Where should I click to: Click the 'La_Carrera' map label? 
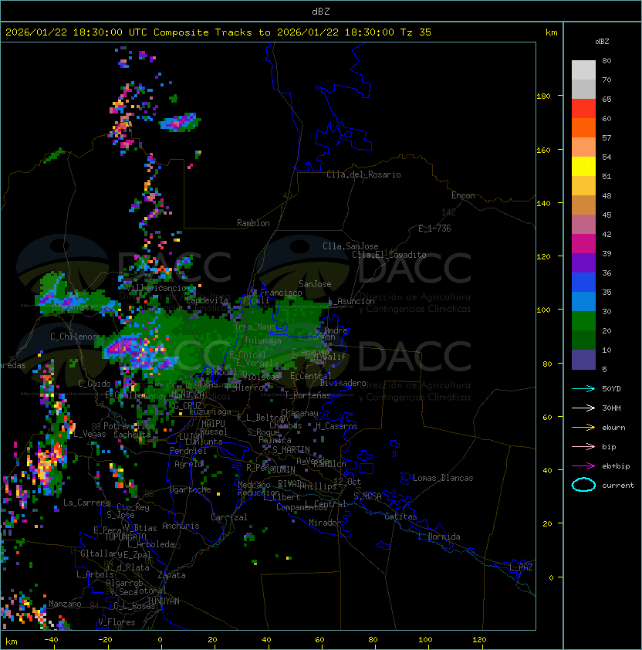86,503
